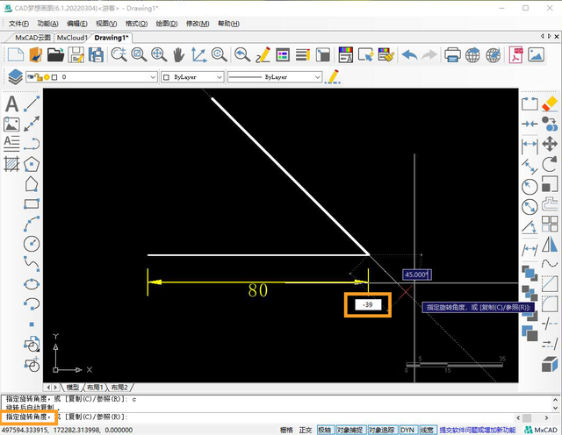Select the mirror tool
The height and width of the screenshot is (435, 562).
pyautogui.click(x=550, y=245)
